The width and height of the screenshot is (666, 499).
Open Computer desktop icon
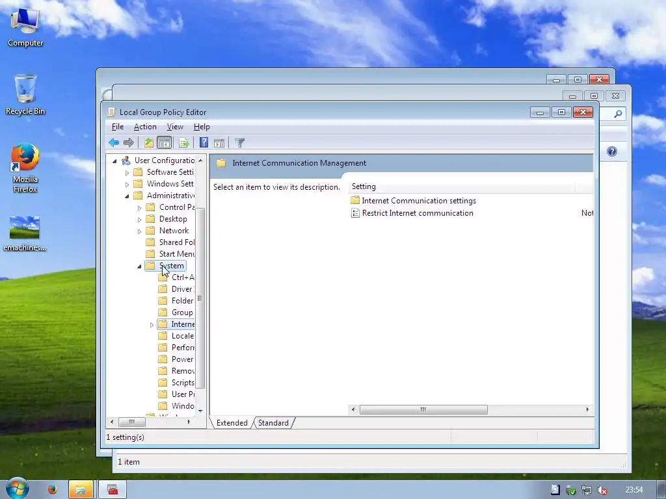tap(25, 26)
